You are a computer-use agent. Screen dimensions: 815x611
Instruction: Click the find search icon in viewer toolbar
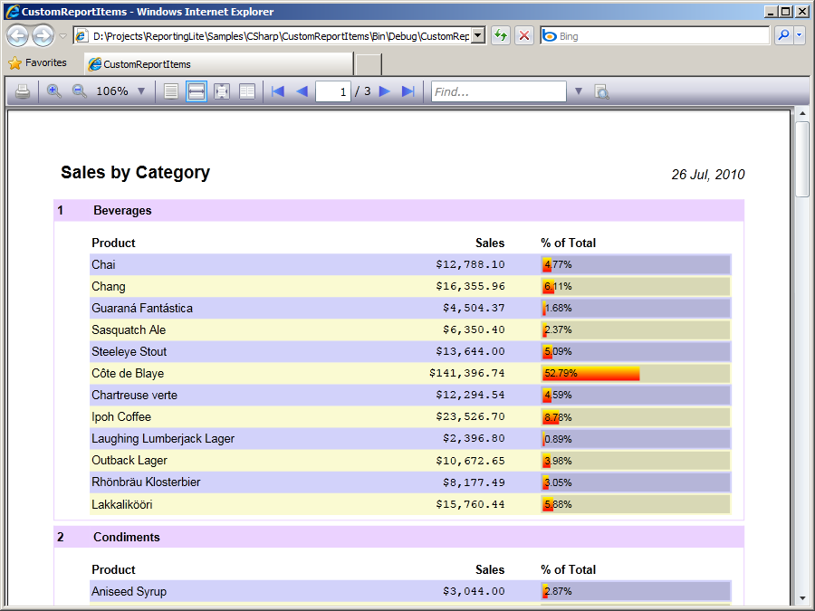(601, 91)
